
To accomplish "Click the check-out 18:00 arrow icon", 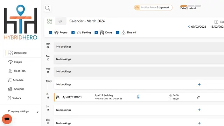I will pyautogui.click(x=170, y=99).
